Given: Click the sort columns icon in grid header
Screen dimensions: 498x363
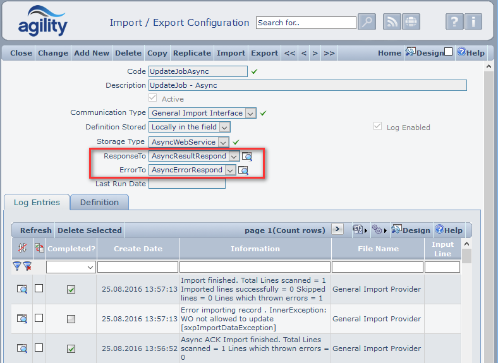Looking at the screenshot, I should tap(22, 248).
